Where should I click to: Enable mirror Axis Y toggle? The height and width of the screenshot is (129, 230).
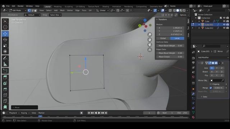pyautogui.click(x=217, y=68)
